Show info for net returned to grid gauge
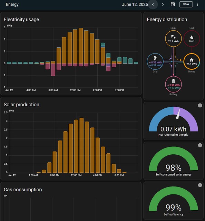 pos(200,105)
